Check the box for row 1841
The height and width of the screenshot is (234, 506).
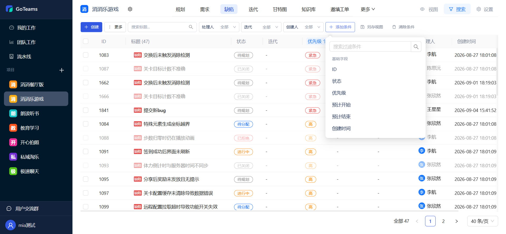click(x=86, y=110)
